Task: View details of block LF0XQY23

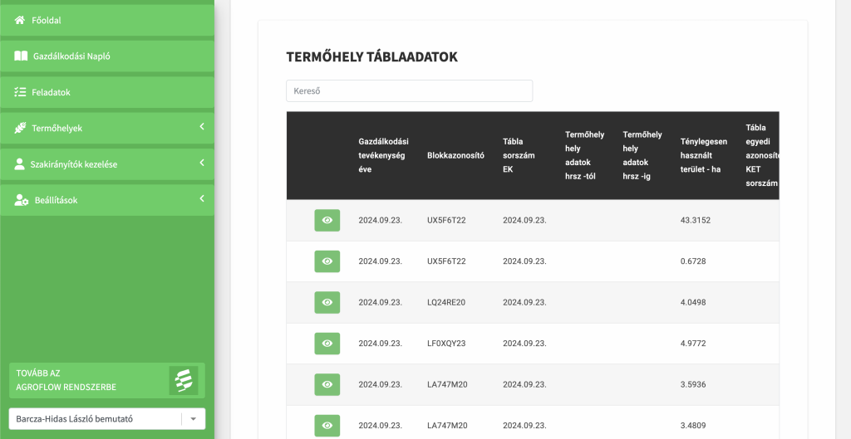Action: [327, 344]
